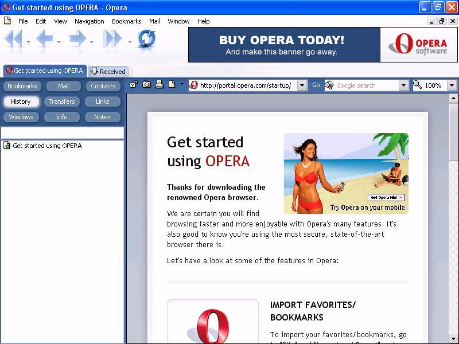Click the Get Opera Mini button in beach image
459x344 pixels.
[386, 197]
